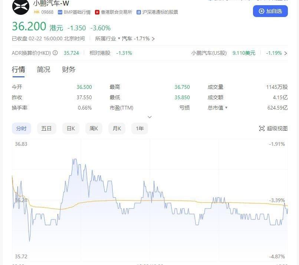Click the 9.110美元 US share price
299x265 pixels.
(x=244, y=53)
